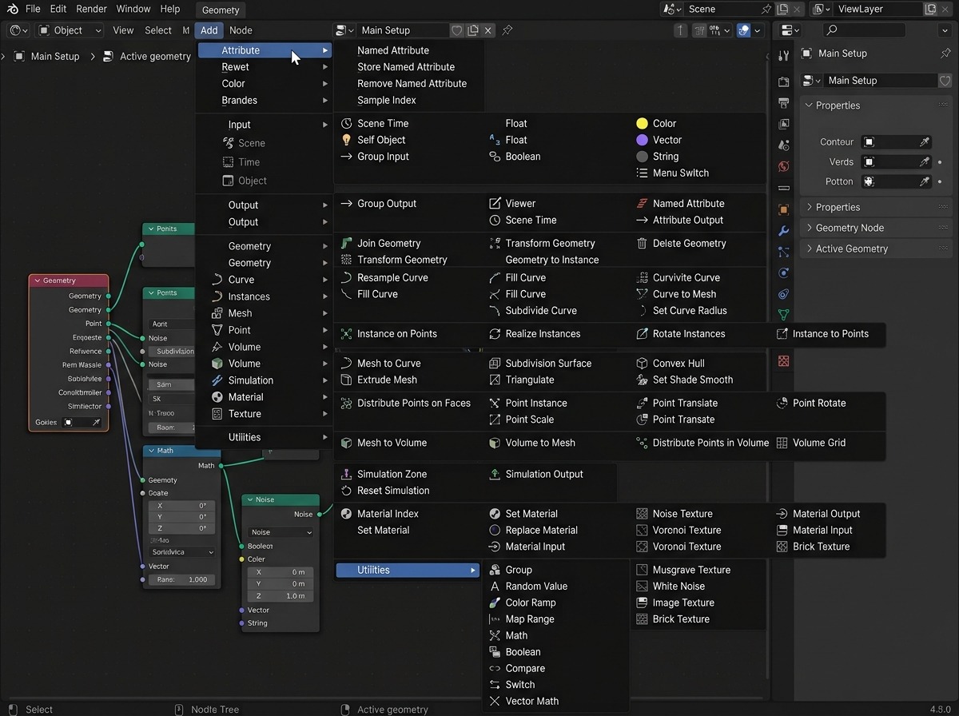Collapse the Math node header
Viewport: 959px width, 716px height.
[x=150, y=451]
